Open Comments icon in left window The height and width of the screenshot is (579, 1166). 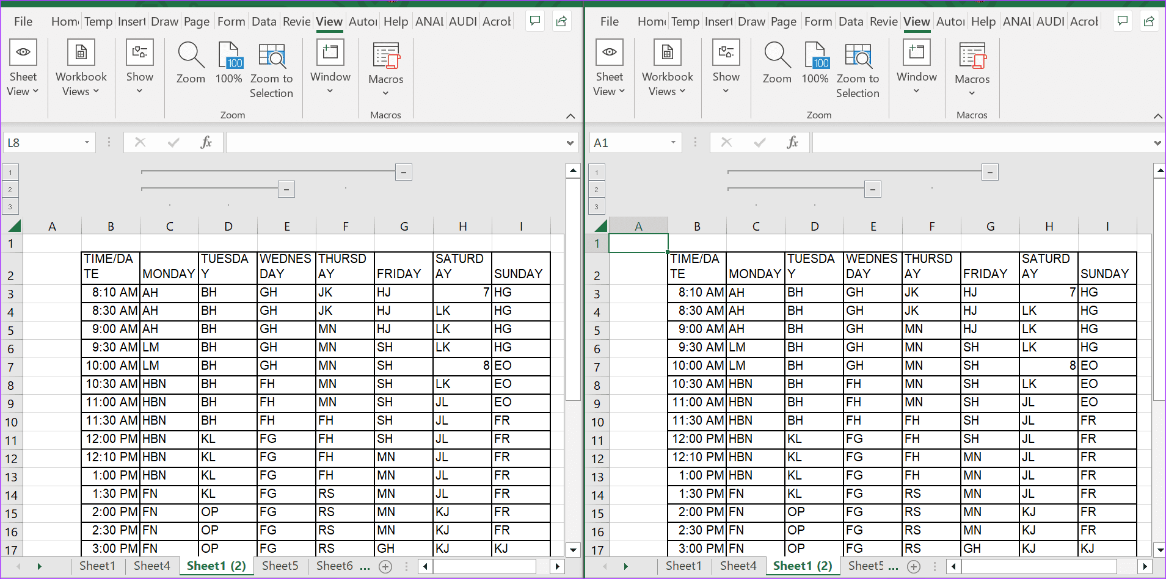pyautogui.click(x=535, y=21)
